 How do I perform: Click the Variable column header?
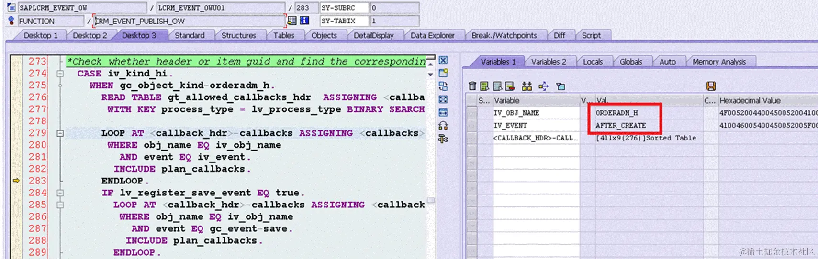(536, 100)
